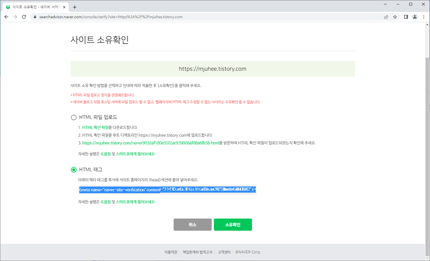The height and width of the screenshot is (261, 430).
Task: Go back to the previous page
Action: coord(6,17)
